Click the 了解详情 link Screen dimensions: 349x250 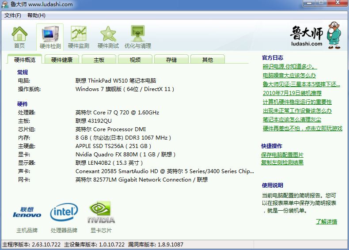(326, 221)
